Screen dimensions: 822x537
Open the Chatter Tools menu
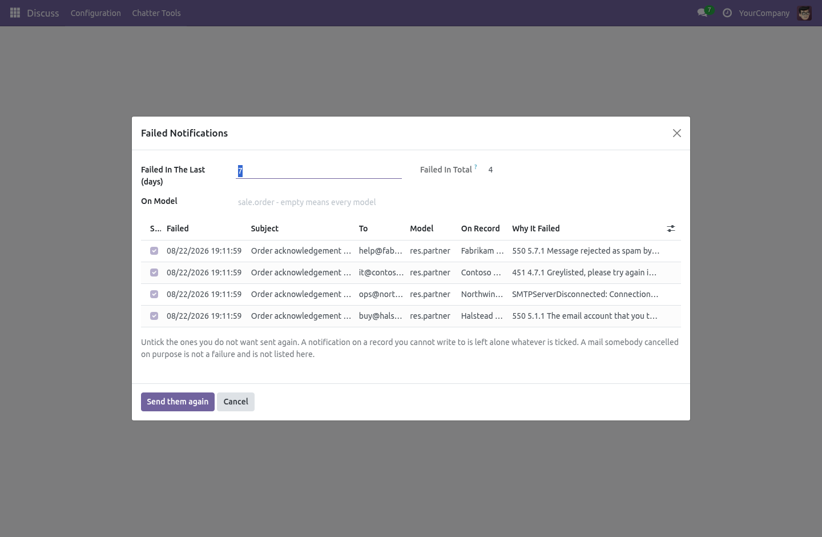[x=156, y=13]
